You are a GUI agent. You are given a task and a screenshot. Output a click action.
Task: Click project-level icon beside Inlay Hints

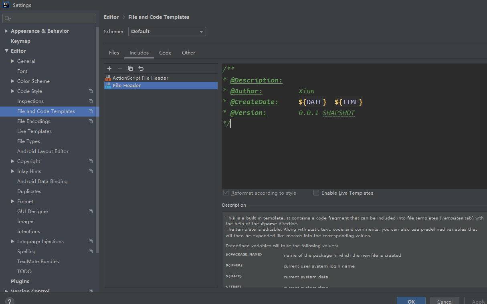[91, 171]
